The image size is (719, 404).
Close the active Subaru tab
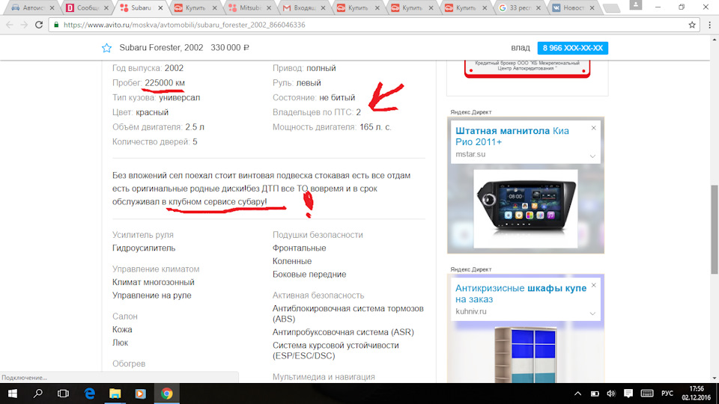pos(160,7)
